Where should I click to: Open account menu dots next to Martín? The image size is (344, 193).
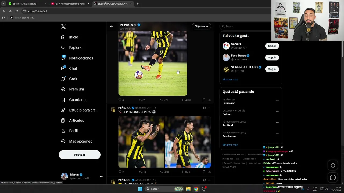[101, 176]
